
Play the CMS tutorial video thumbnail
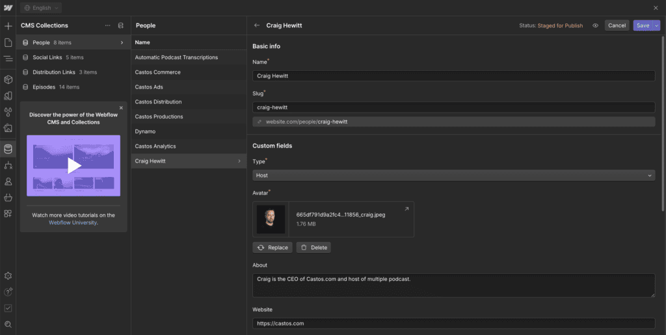(x=73, y=165)
